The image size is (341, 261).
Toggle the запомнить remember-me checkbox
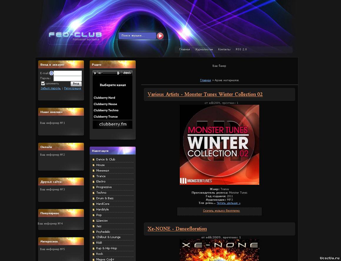(x=43, y=83)
